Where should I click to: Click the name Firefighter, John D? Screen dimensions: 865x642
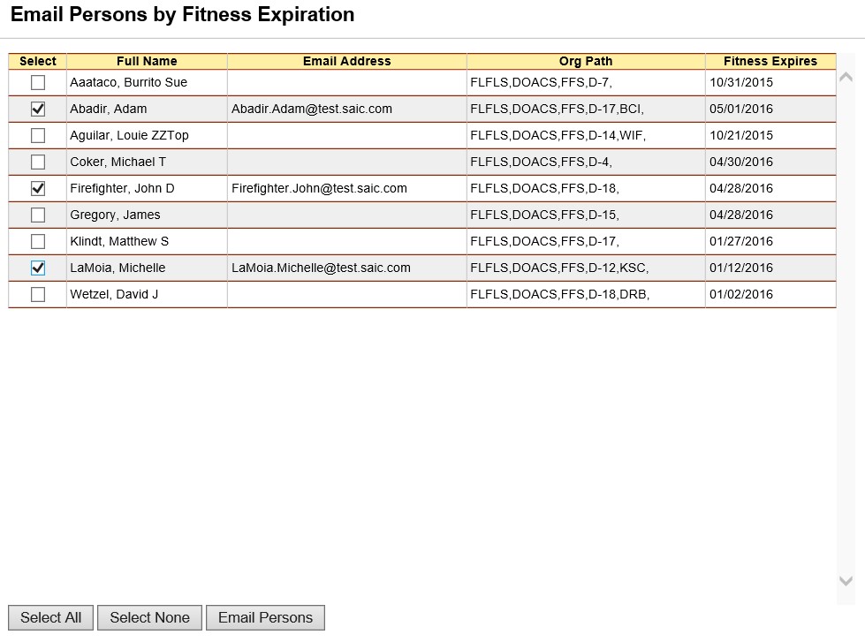(x=122, y=189)
